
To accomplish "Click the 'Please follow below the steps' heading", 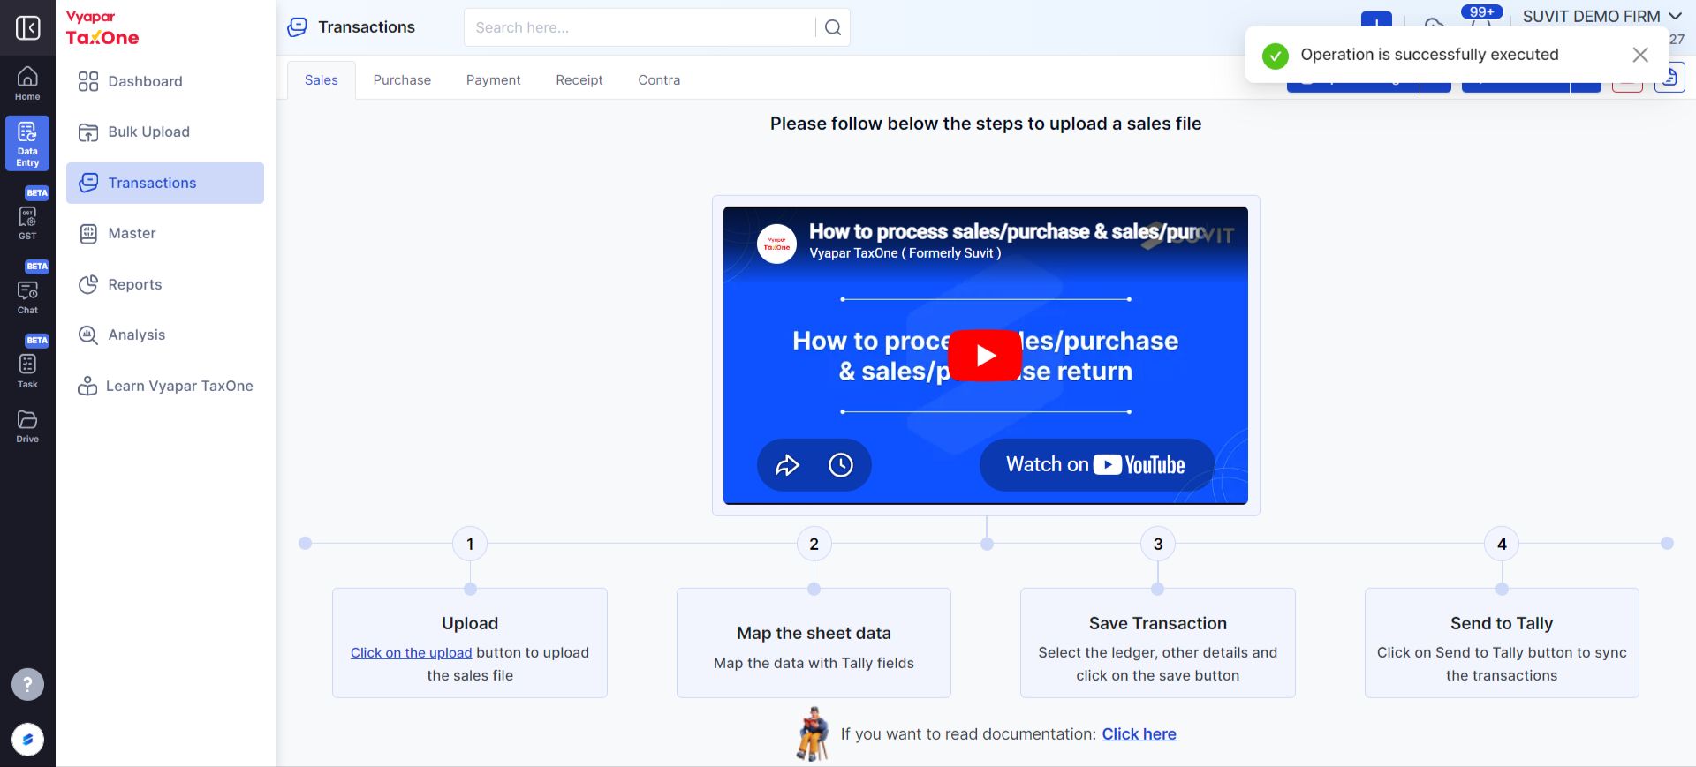I will click(986, 124).
